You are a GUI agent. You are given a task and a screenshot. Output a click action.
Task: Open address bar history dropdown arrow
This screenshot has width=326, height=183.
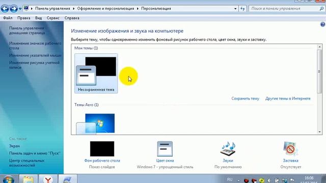tap(235, 9)
